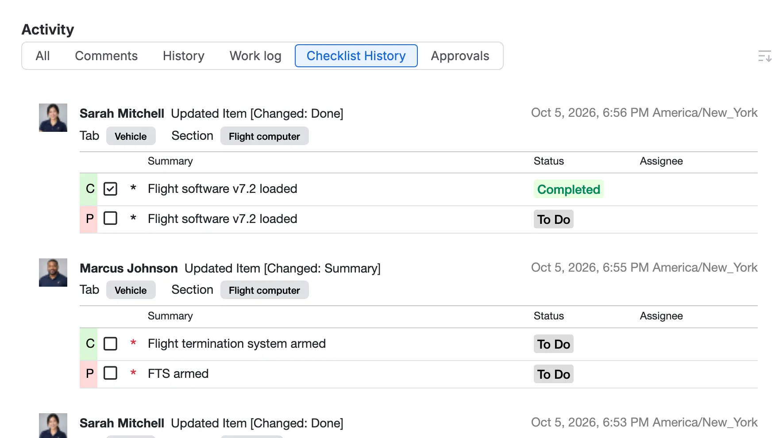
Task: Click the timestamp Oct 5, 2026, 6:55 PM
Action: click(644, 268)
